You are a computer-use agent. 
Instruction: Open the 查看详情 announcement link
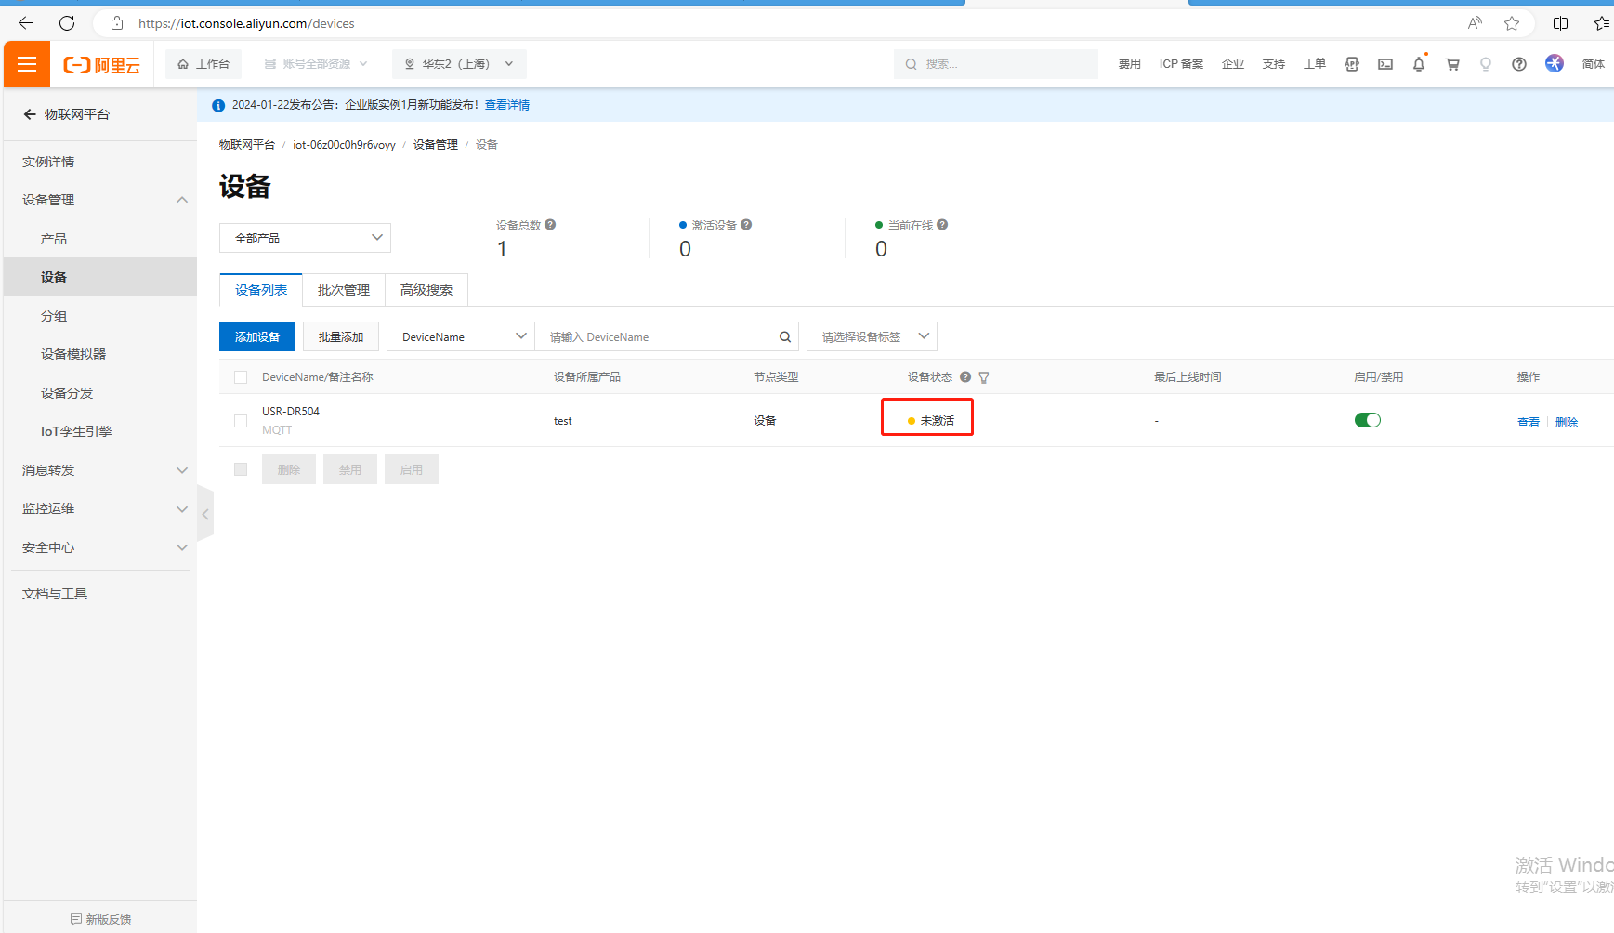tap(507, 105)
